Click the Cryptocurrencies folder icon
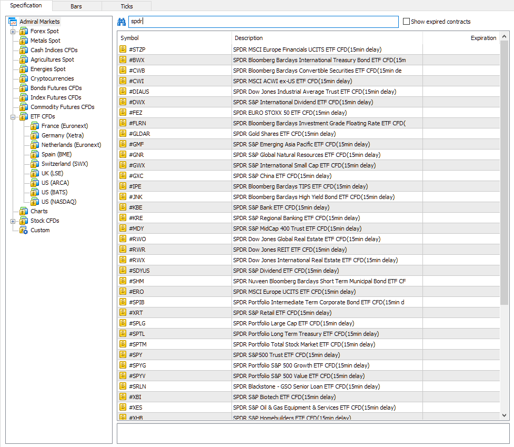Image resolution: width=514 pixels, height=447 pixels. (24, 78)
